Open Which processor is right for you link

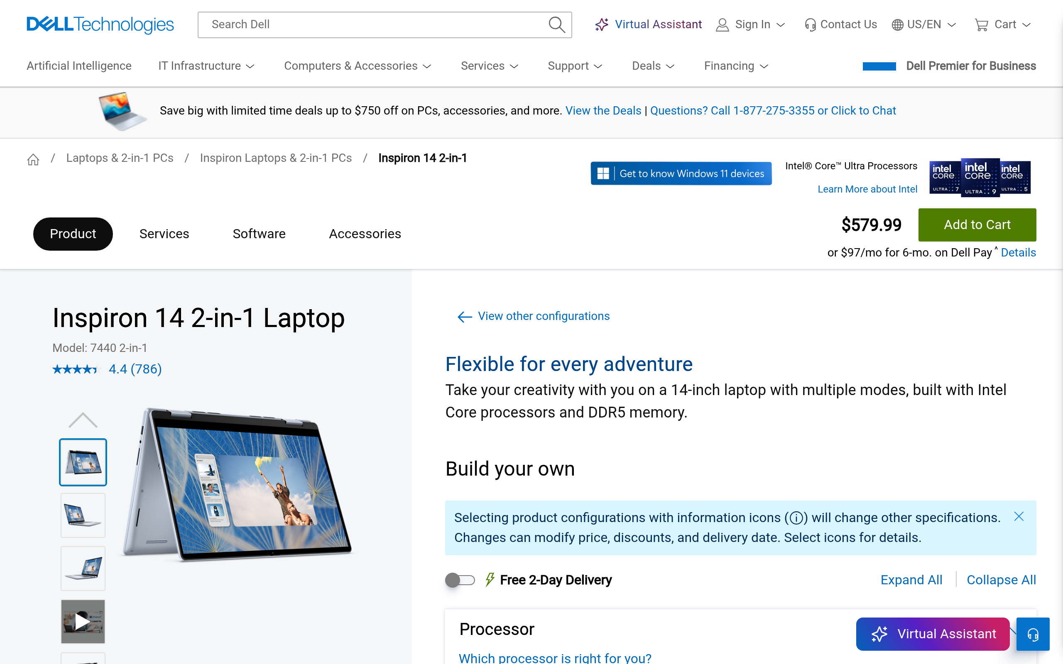[x=555, y=658]
